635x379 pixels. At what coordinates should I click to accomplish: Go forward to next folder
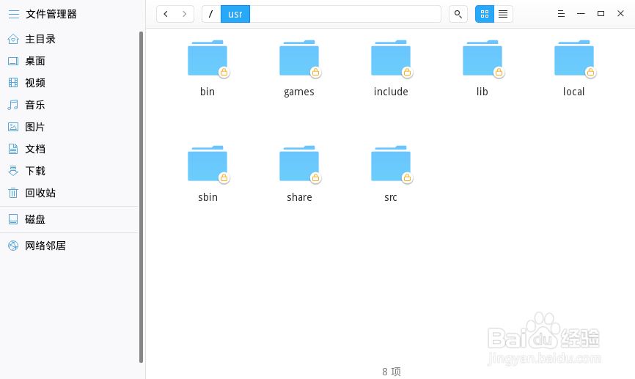pos(184,14)
